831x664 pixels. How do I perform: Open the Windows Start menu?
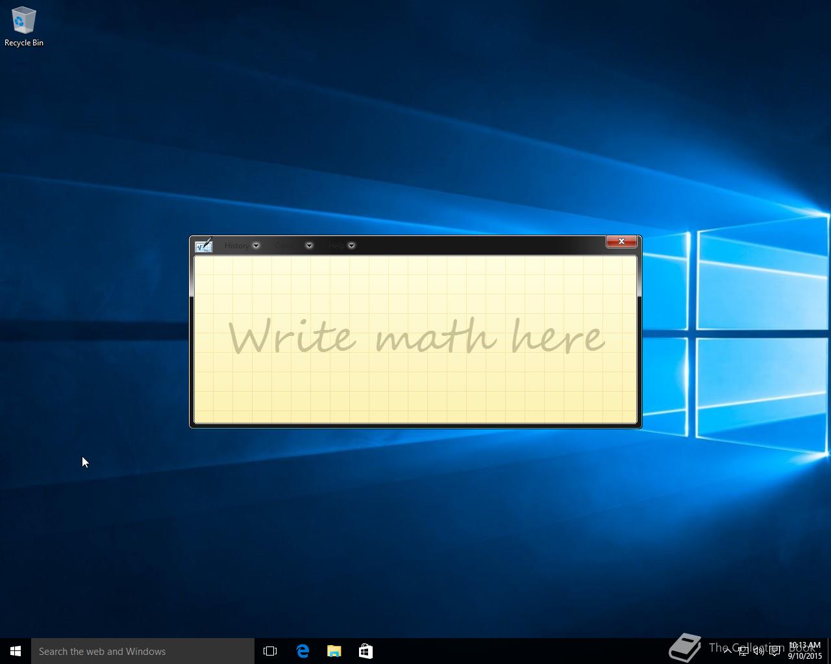[x=16, y=651]
